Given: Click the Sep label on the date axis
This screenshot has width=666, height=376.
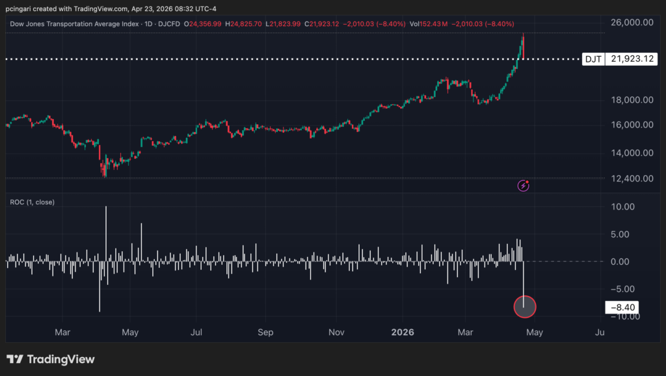Looking at the screenshot, I should pyautogui.click(x=265, y=332).
